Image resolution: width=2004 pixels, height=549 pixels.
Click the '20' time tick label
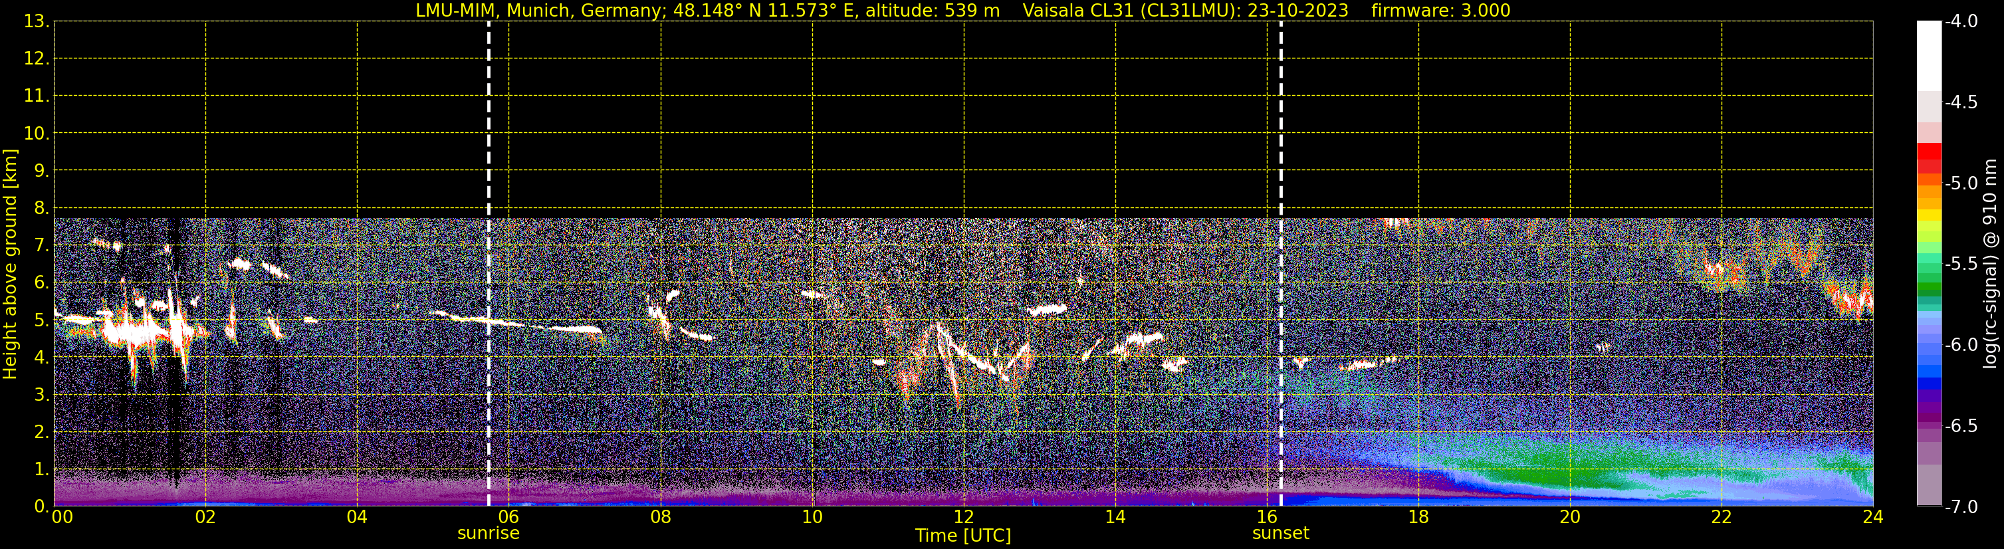pyautogui.click(x=1570, y=517)
